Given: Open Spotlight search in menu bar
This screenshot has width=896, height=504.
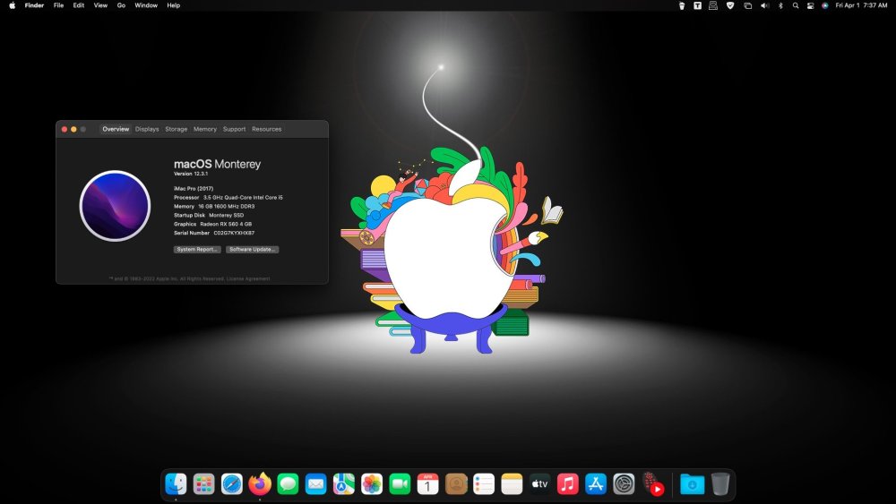Looking at the screenshot, I should coord(796,5).
